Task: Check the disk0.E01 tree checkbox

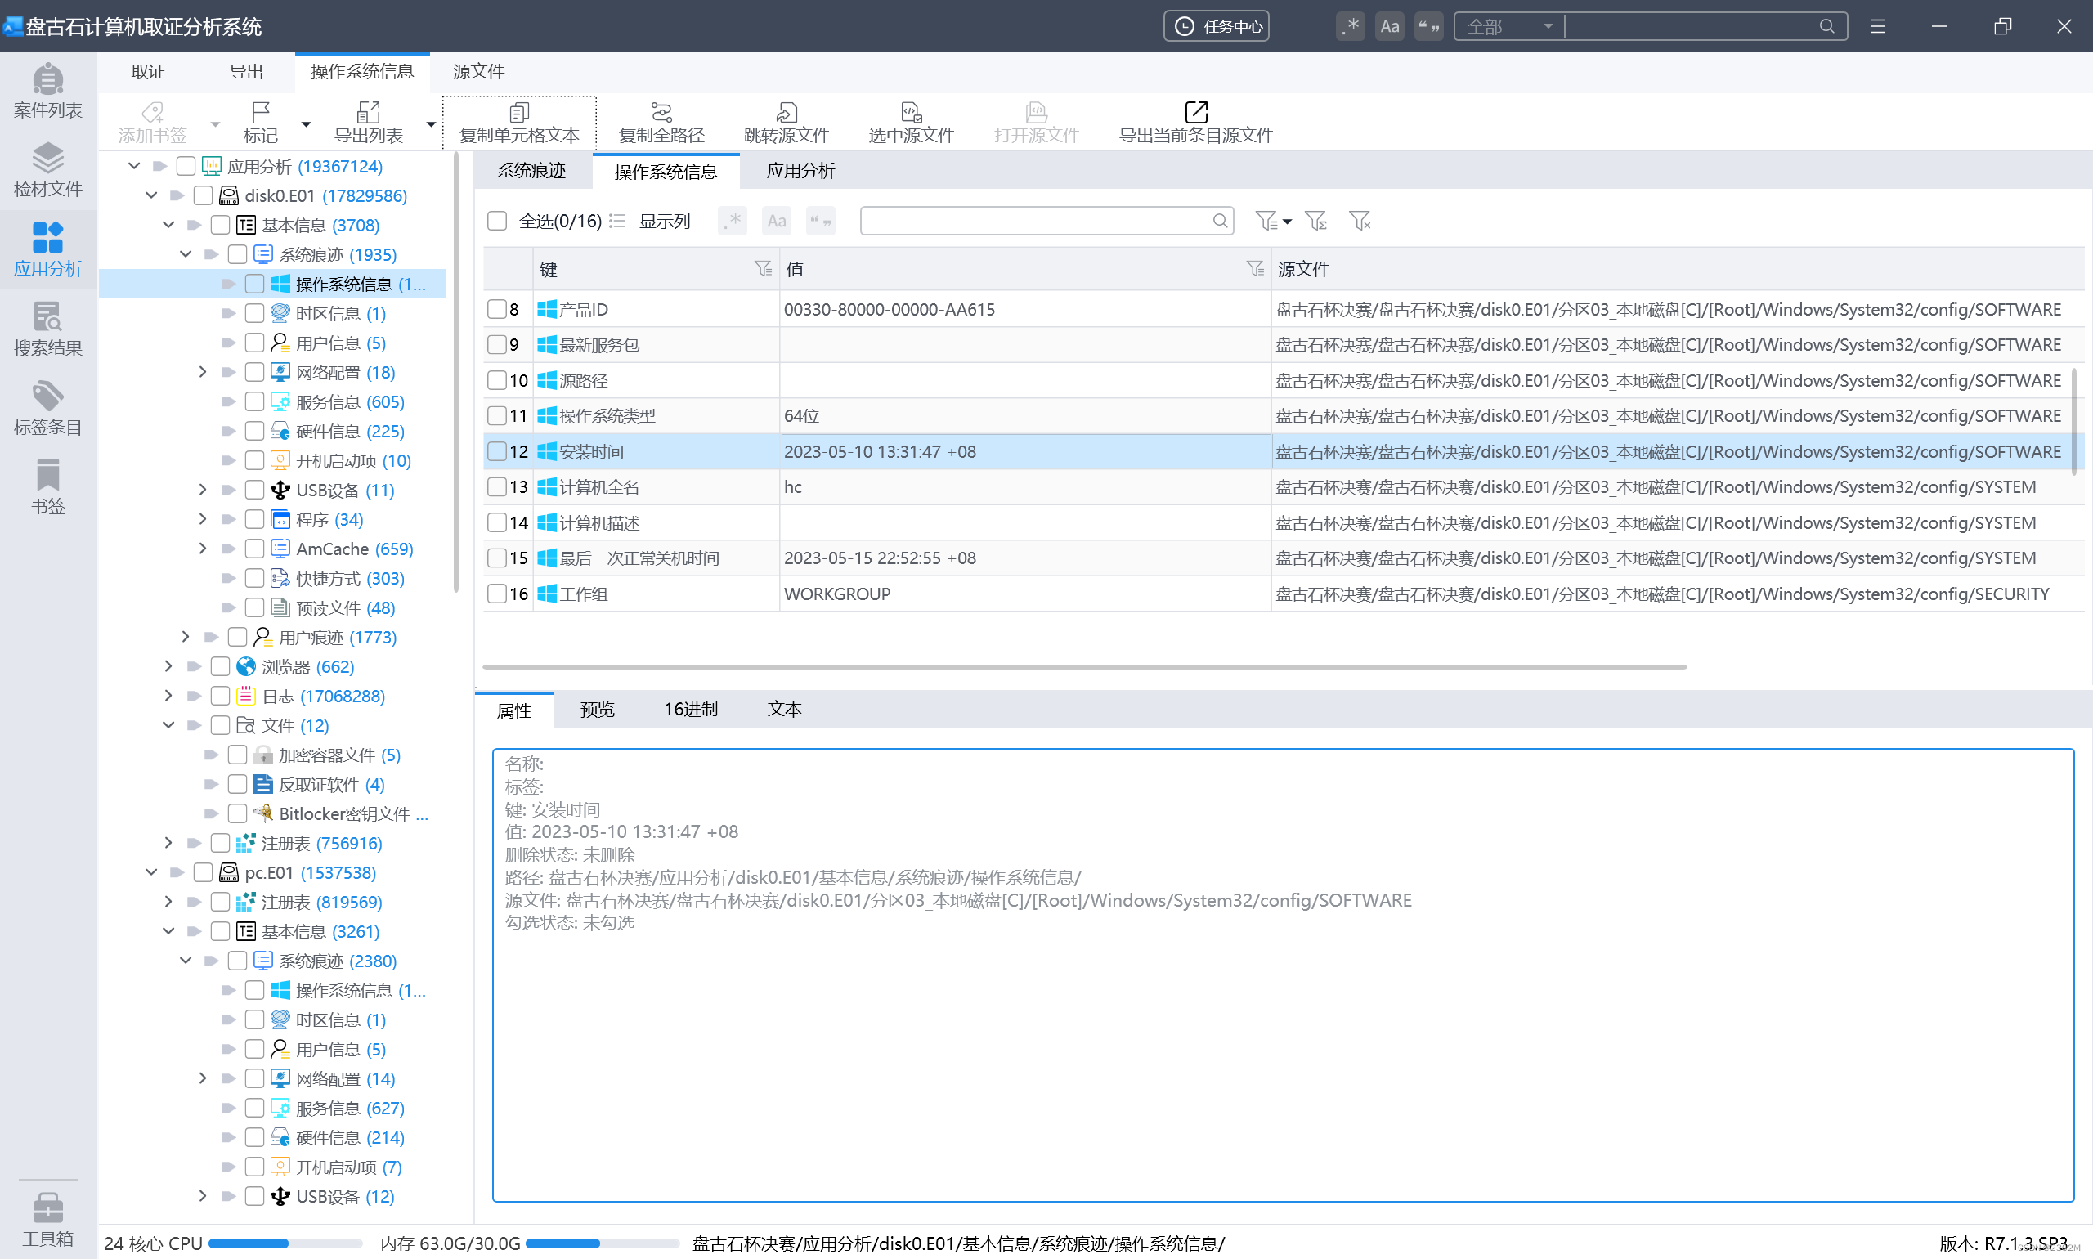Action: tap(203, 195)
